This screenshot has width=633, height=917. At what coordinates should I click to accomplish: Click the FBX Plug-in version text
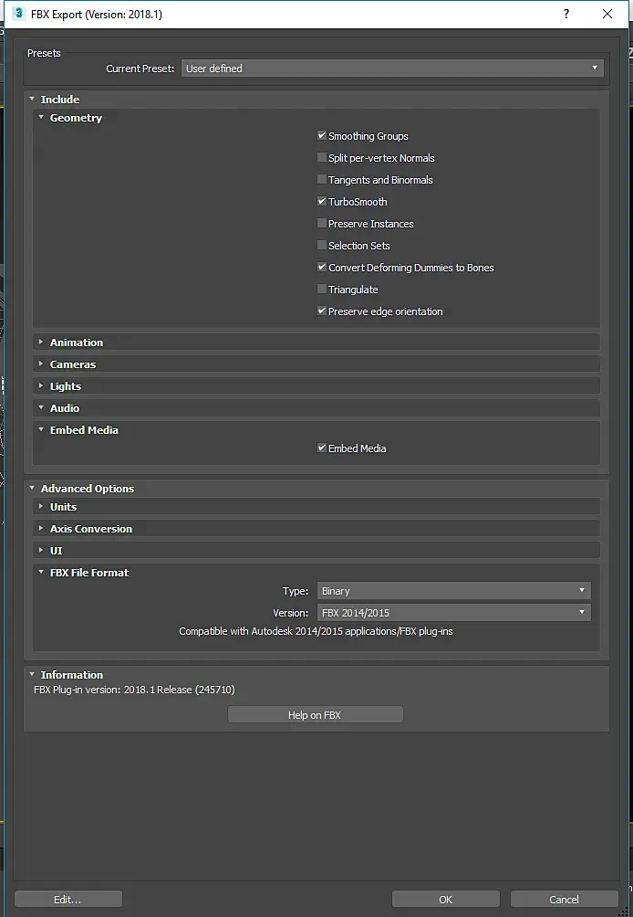coord(134,690)
